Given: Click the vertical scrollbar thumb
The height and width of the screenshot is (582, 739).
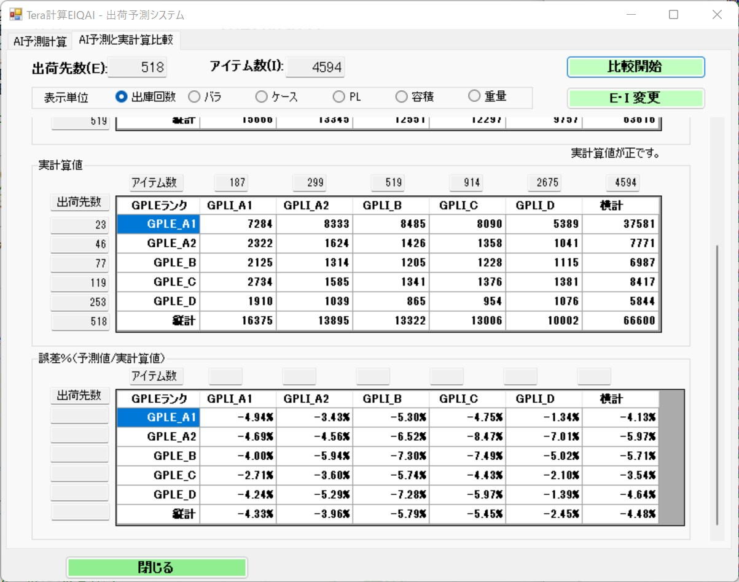Looking at the screenshot, I should pyautogui.click(x=717, y=386).
